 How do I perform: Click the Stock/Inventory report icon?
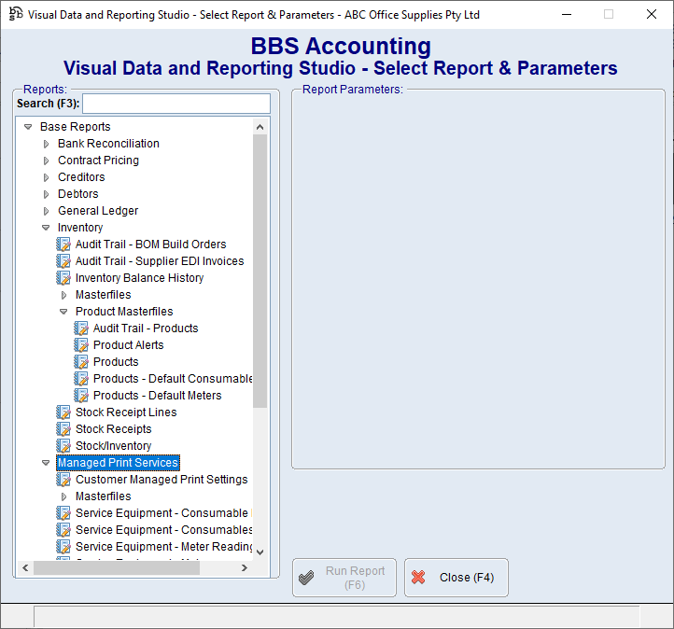click(63, 446)
